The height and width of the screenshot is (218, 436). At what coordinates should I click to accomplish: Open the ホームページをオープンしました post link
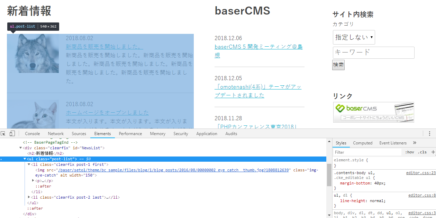[107, 113]
